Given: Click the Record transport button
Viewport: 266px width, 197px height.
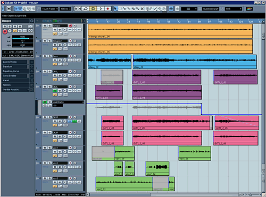Looking at the screenshot, I should (107, 8).
